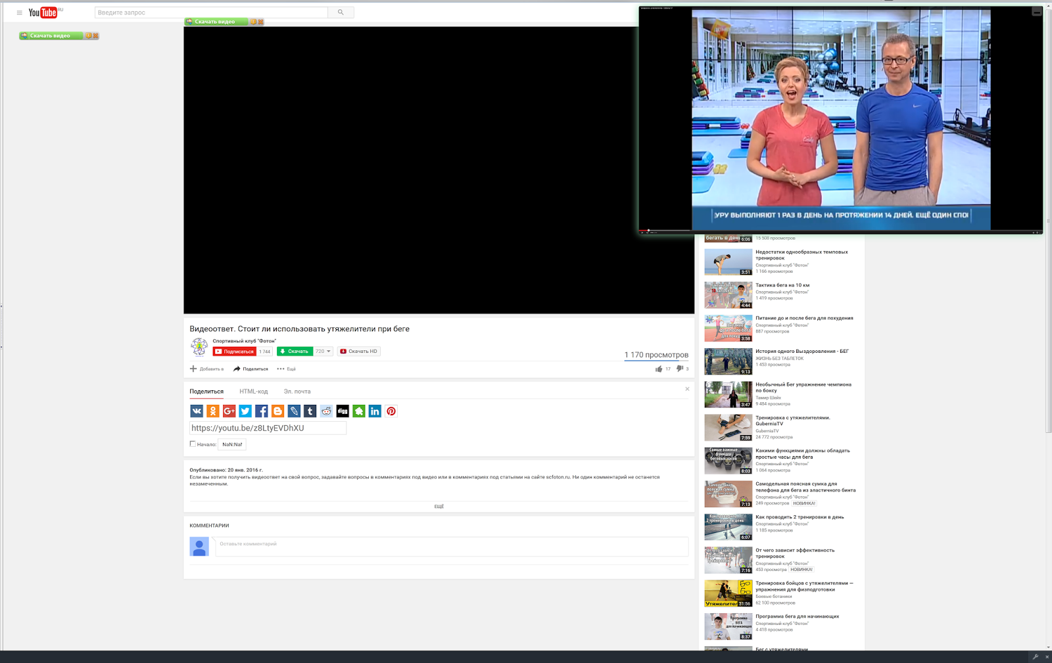Open channel name 'Спортивный клуб "Фотон"' under the title
1052x663 pixels.
tap(244, 341)
